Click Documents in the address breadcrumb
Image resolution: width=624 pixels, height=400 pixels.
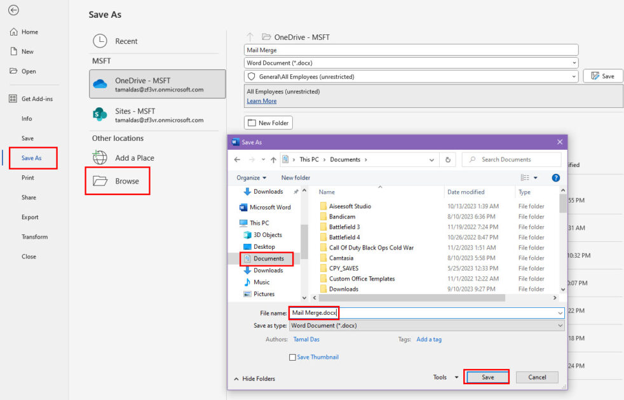(x=345, y=159)
